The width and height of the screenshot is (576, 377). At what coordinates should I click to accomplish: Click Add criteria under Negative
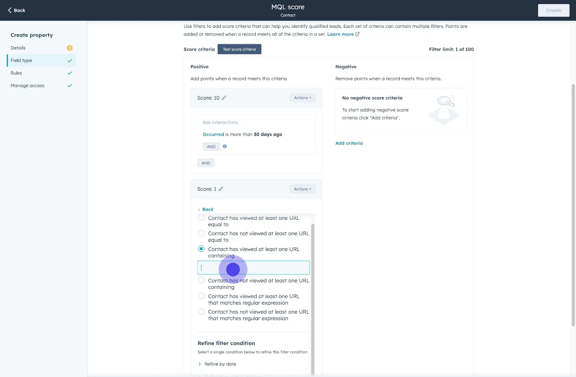tap(349, 143)
